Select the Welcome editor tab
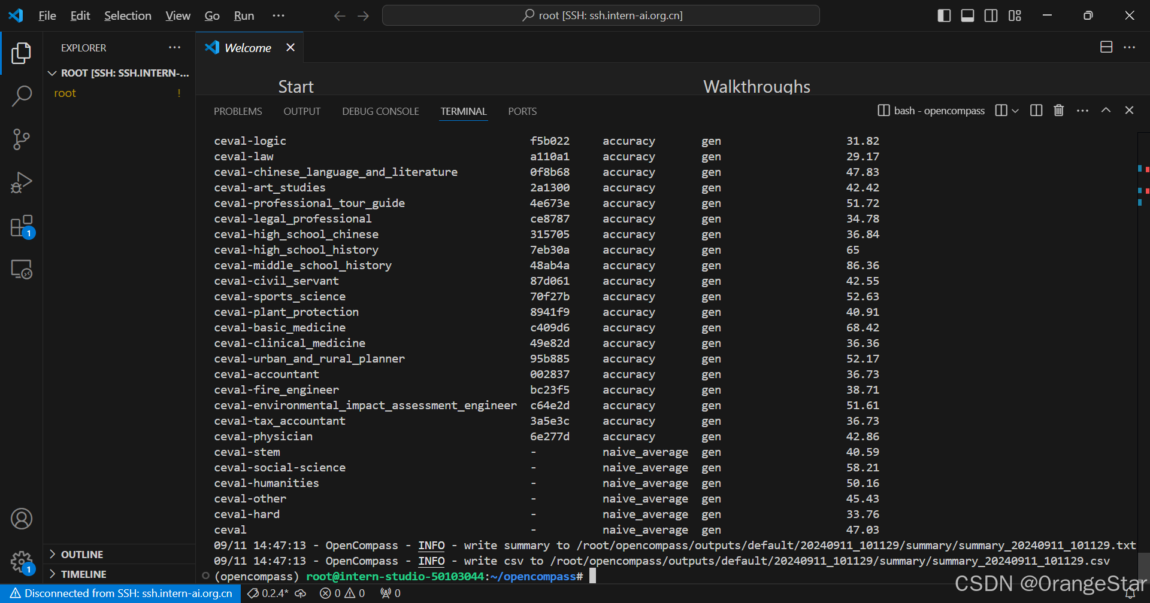 tap(248, 47)
